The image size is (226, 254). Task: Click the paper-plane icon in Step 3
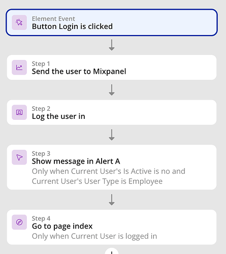(19, 157)
